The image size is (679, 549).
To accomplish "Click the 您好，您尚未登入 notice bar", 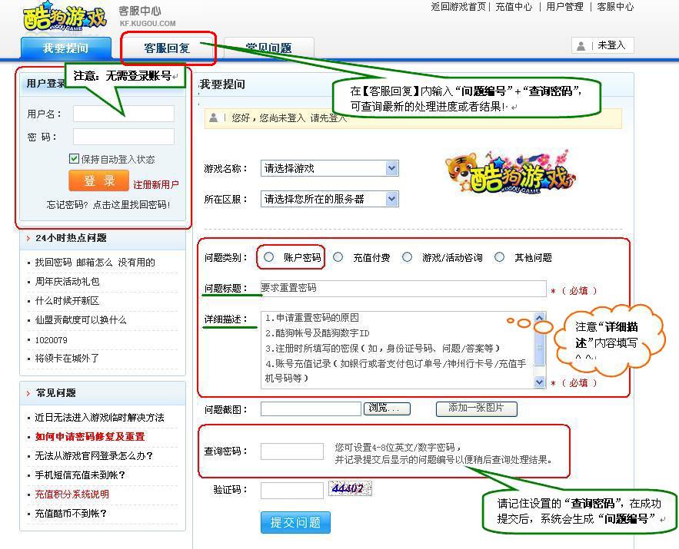I will (413, 118).
